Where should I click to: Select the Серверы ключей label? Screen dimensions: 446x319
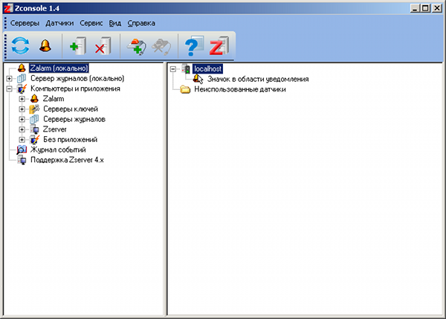point(71,109)
